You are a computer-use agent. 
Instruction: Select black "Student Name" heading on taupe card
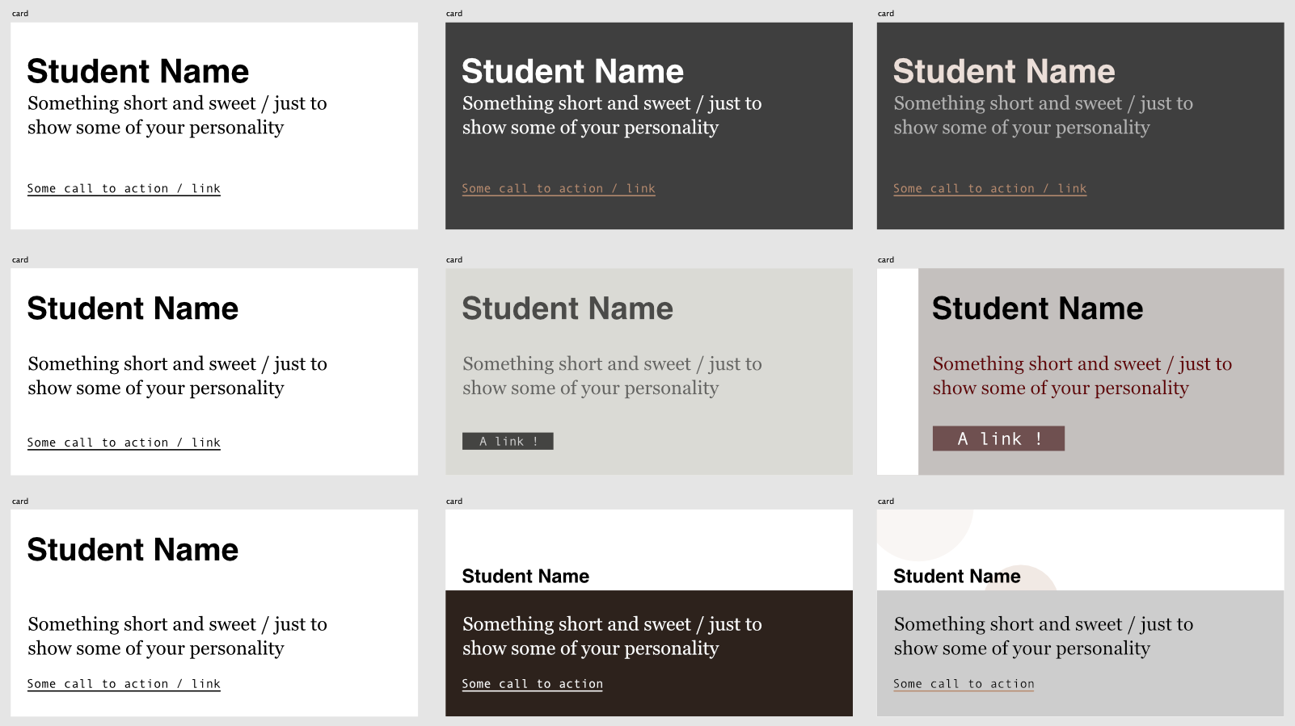tap(1038, 308)
